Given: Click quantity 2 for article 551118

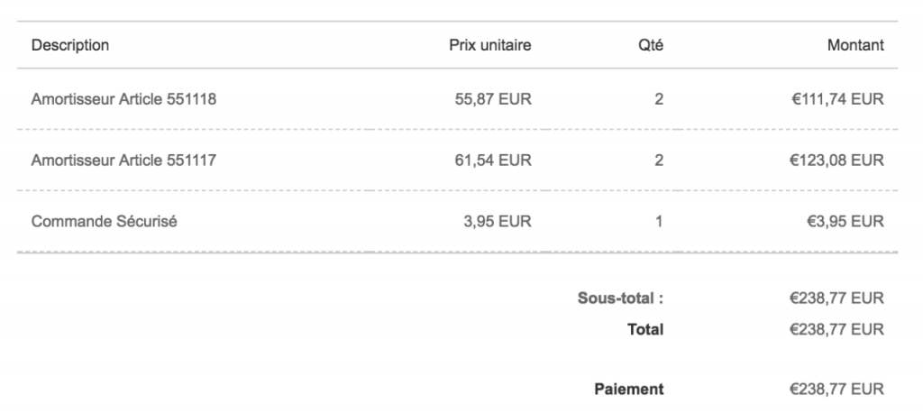Looking at the screenshot, I should pos(659,99).
